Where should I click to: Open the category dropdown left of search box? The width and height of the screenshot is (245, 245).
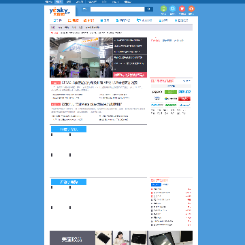point(85,9)
